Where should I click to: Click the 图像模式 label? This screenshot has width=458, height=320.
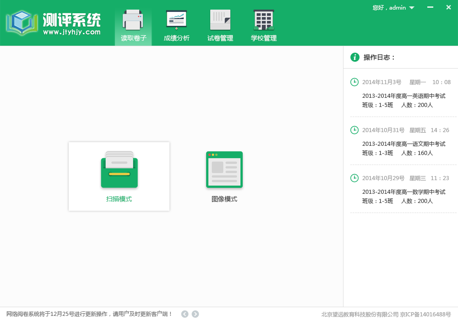(x=224, y=199)
